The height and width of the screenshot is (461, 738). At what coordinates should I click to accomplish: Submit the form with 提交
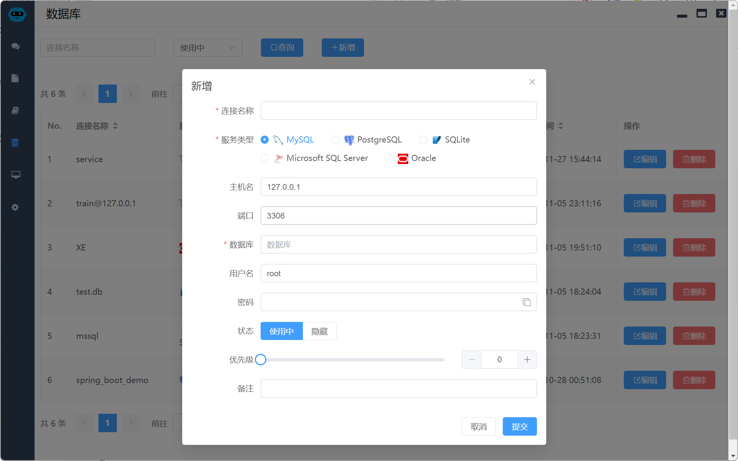coord(520,426)
